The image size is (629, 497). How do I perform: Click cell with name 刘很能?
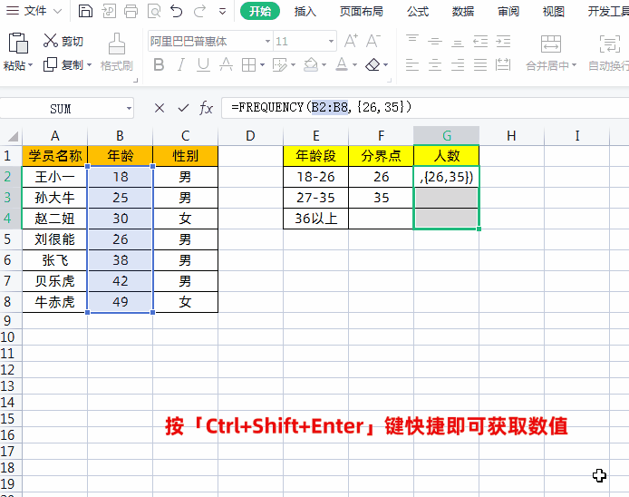click(x=54, y=239)
